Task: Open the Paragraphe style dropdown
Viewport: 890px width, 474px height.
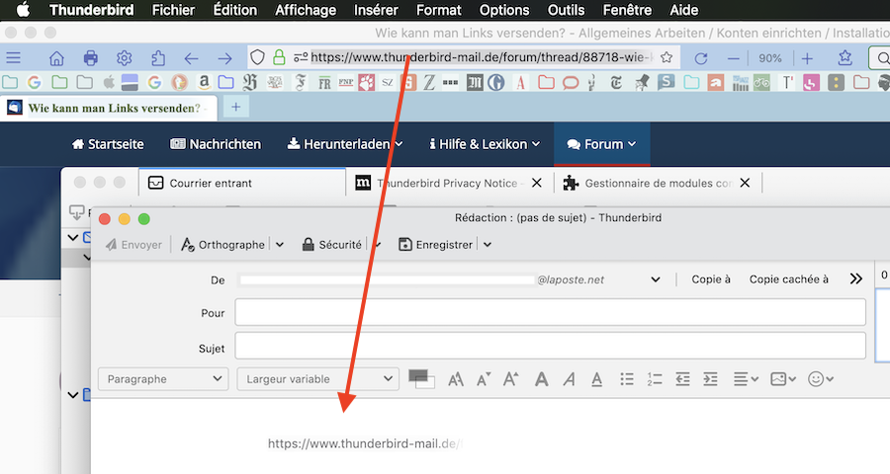Action: click(163, 379)
